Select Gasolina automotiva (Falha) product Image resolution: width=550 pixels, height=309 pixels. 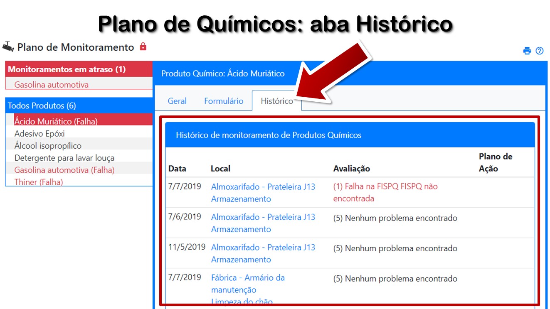64,170
